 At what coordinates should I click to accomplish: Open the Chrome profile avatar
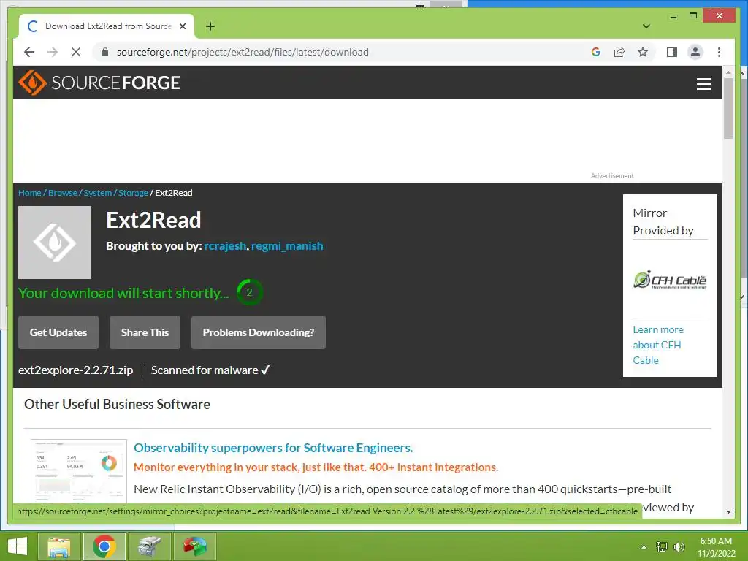(x=695, y=52)
